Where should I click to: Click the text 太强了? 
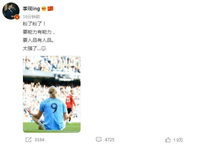point(30,48)
